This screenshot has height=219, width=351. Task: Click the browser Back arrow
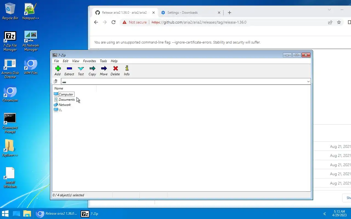point(96,22)
